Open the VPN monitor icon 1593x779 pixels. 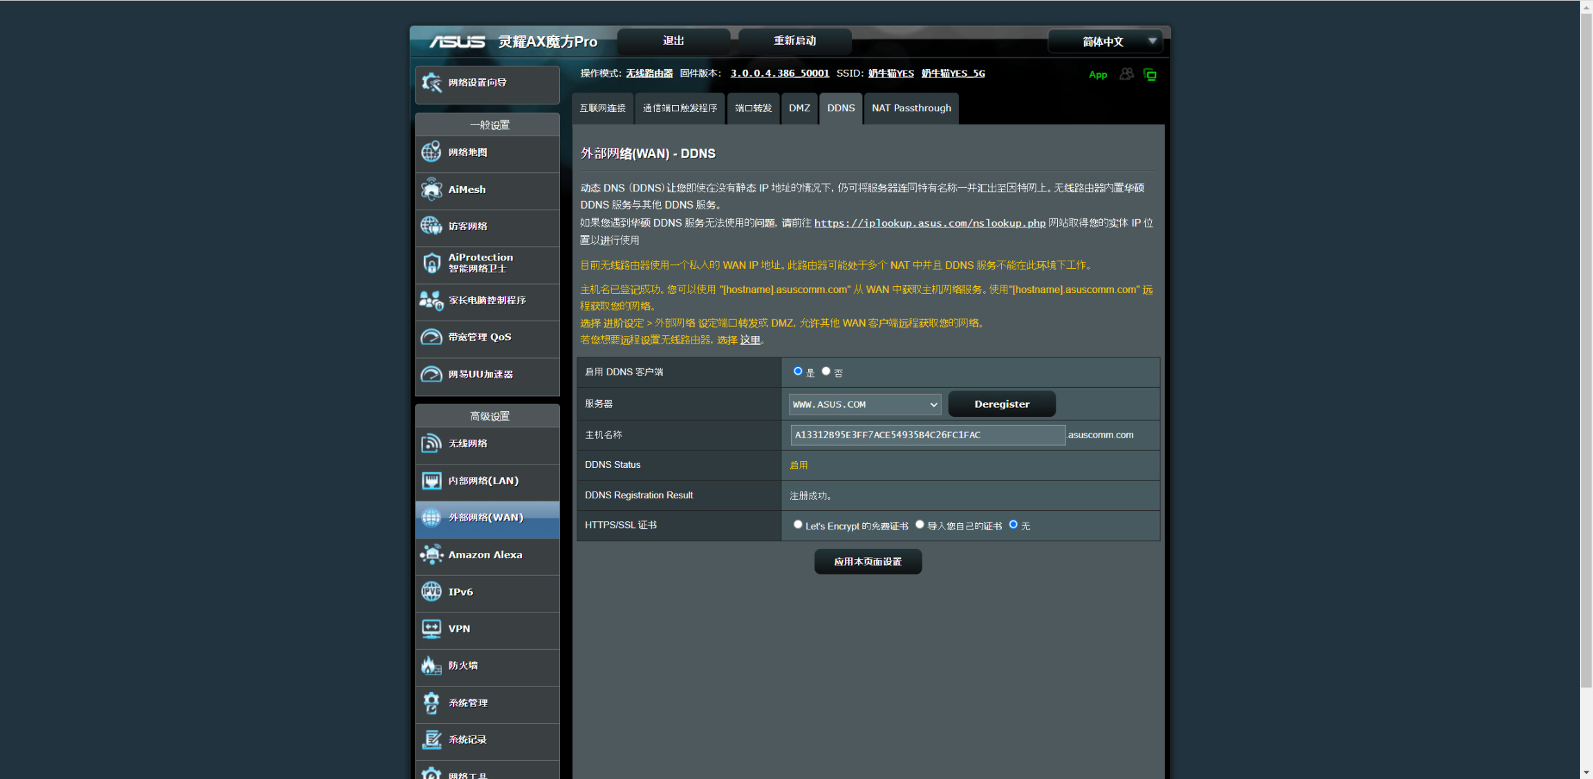click(431, 628)
